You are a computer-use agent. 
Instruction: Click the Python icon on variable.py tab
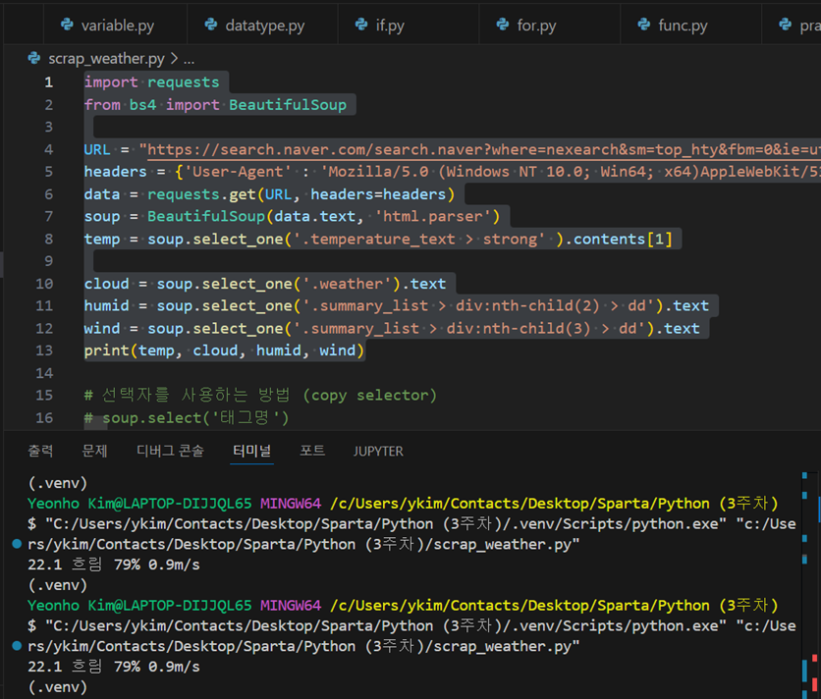click(67, 25)
